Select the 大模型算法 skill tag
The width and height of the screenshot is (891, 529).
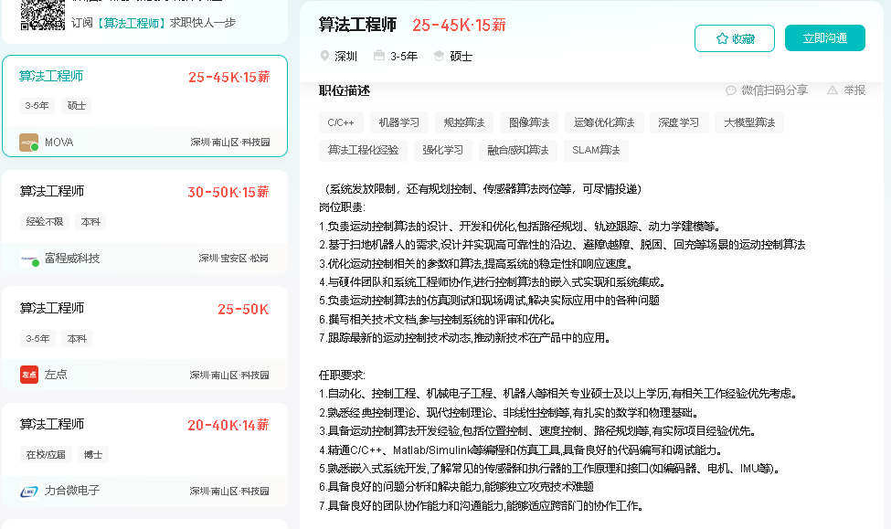(749, 122)
